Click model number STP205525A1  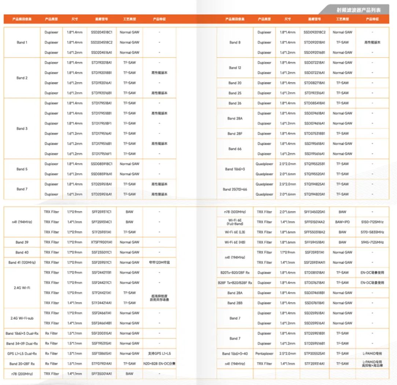pos(314,354)
